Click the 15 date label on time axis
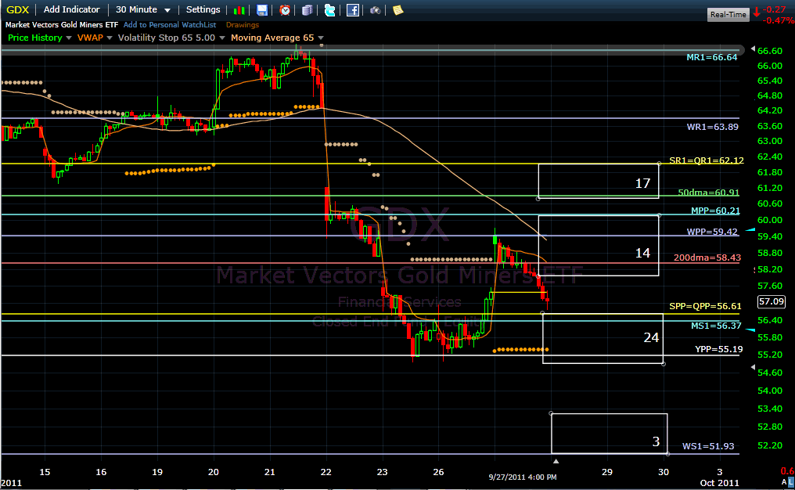 click(x=45, y=472)
